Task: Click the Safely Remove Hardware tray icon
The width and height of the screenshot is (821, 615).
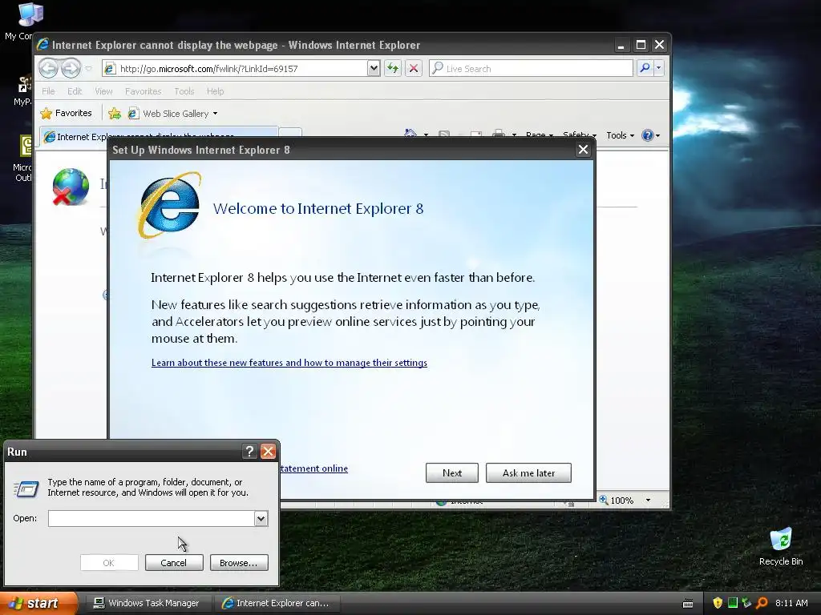Action: point(746,603)
